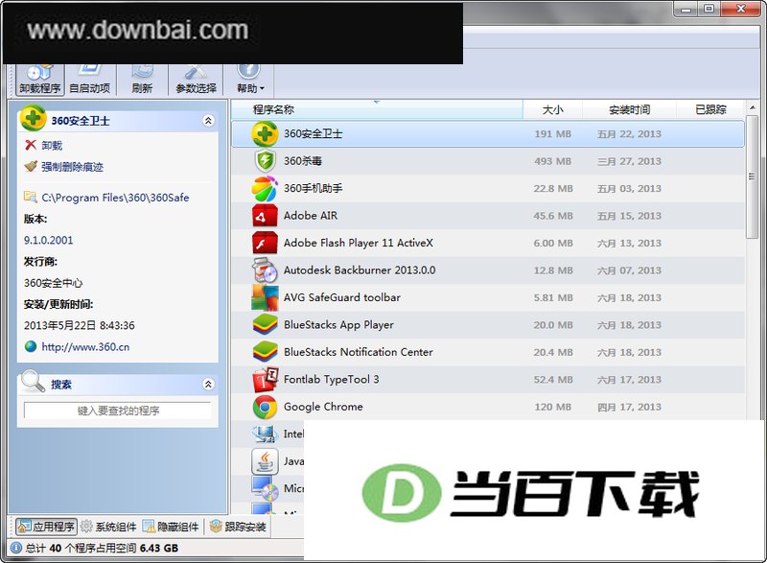Image resolution: width=767 pixels, height=563 pixels.
Task: Collapse the 360安全卫士 details panel
Action: pos(208,121)
